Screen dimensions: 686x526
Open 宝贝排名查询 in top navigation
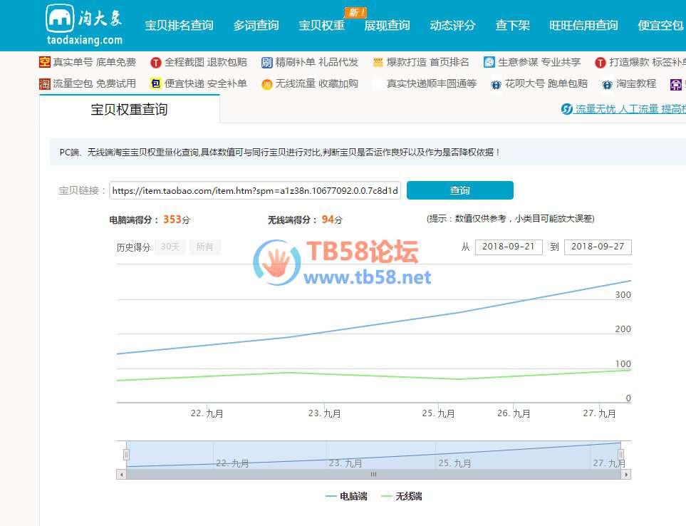click(x=179, y=26)
